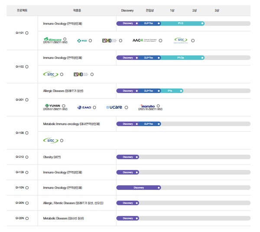Click the maruho logo

point(147,106)
